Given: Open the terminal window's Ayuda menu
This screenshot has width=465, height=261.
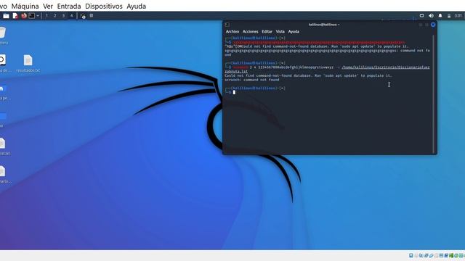Looking at the screenshot, I should [294, 31].
